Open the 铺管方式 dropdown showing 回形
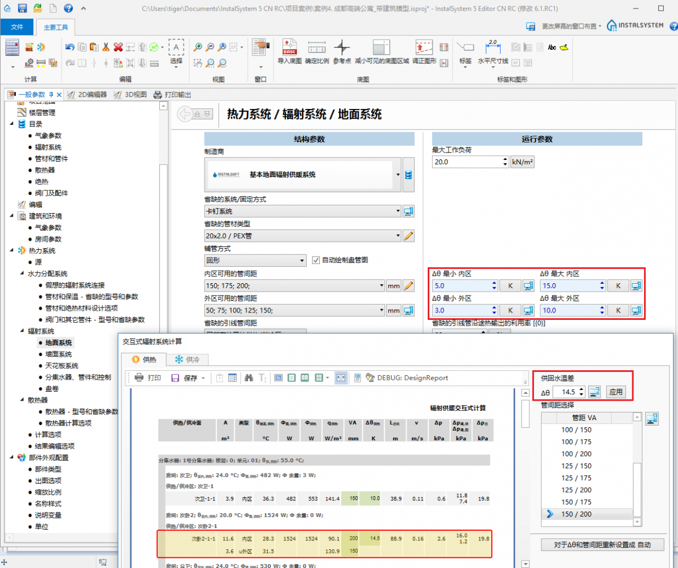678x568 pixels. tap(255, 260)
